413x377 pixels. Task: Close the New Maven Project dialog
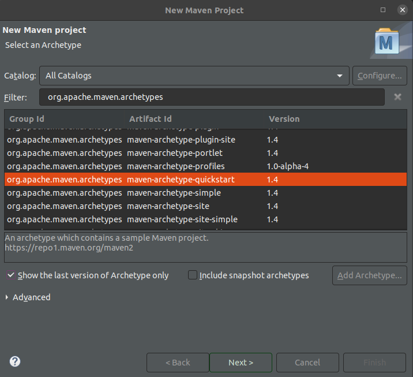(403, 10)
